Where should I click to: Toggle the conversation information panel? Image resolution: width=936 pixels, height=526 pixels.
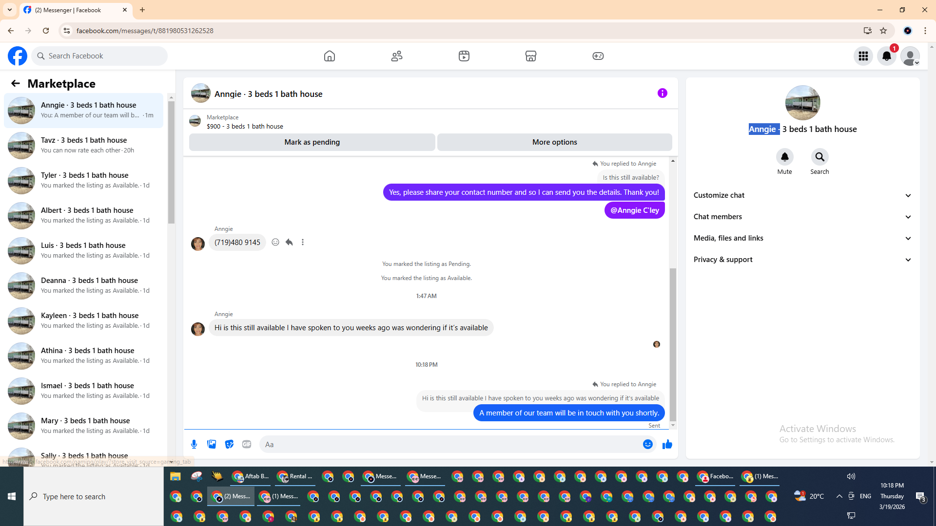[662, 93]
